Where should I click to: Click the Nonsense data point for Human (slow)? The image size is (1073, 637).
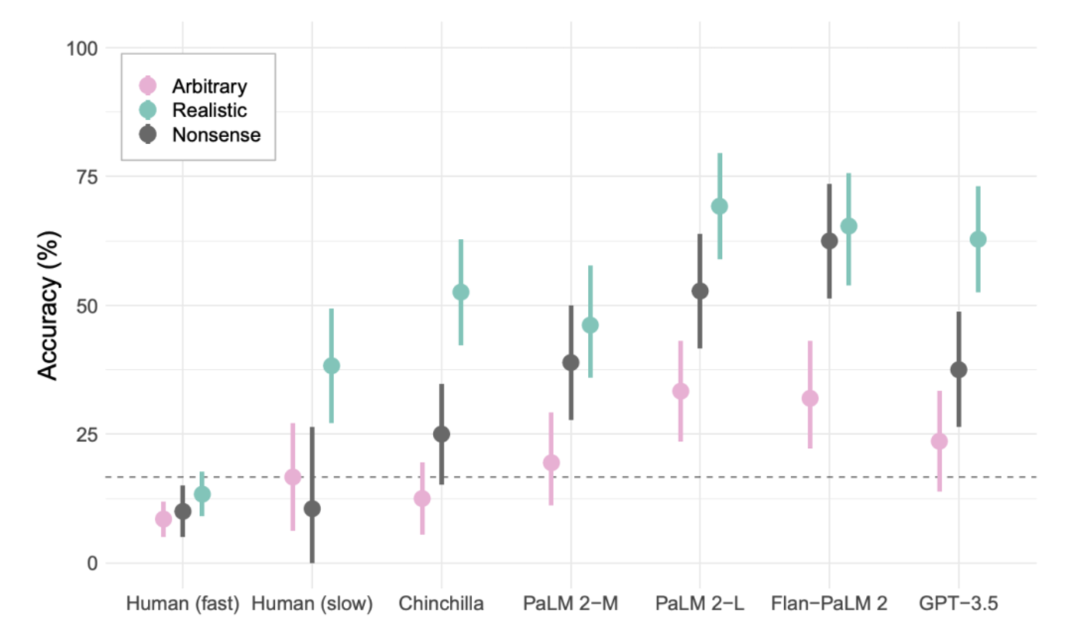click(312, 508)
